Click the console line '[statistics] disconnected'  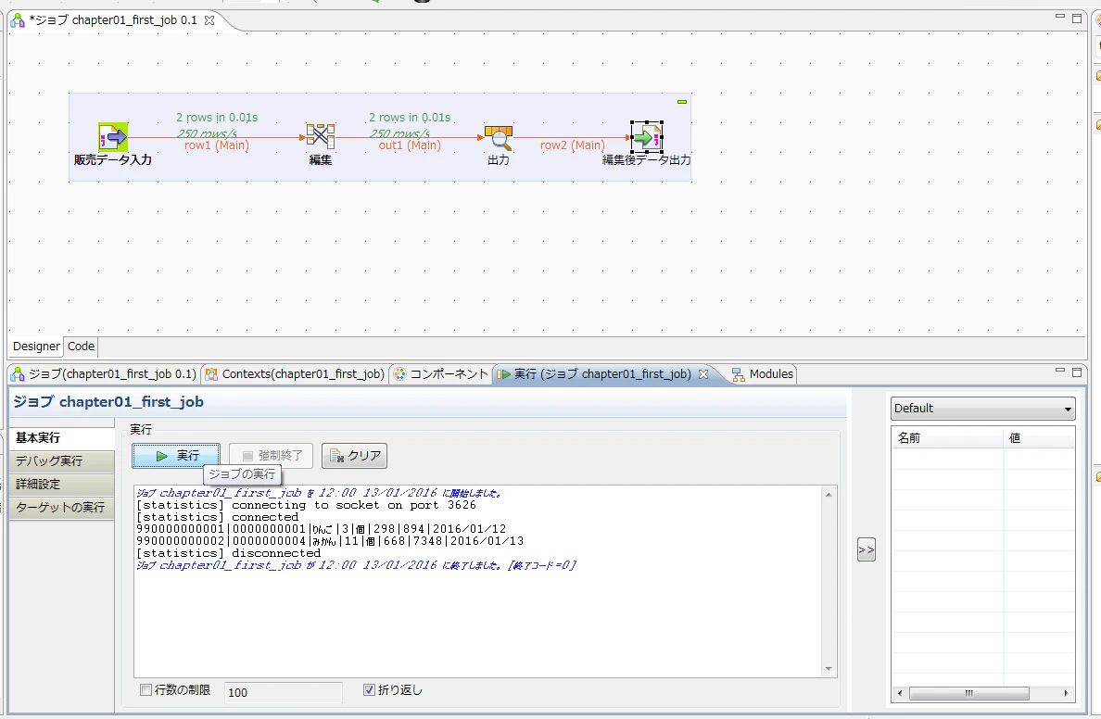228,553
